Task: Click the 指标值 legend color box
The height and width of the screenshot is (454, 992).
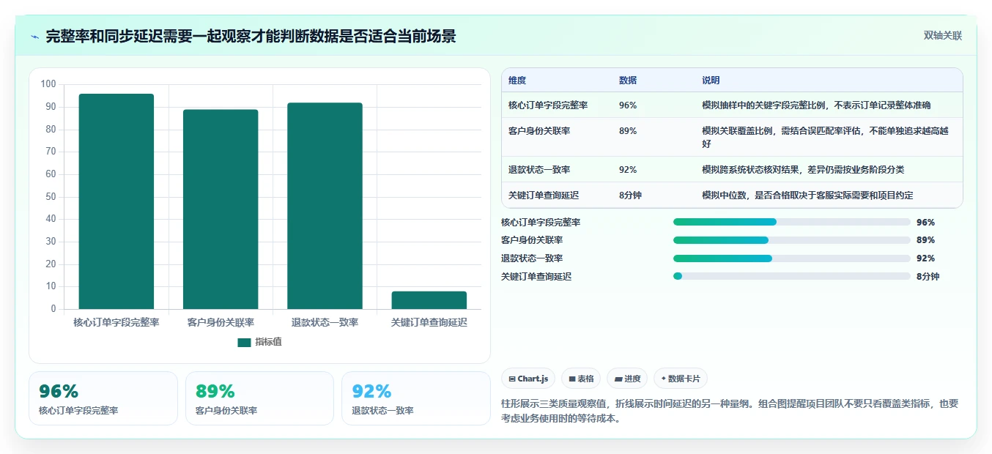Action: (x=244, y=343)
